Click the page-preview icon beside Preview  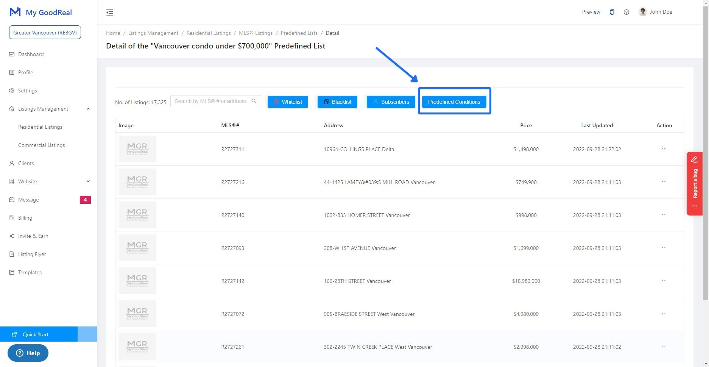coord(612,12)
